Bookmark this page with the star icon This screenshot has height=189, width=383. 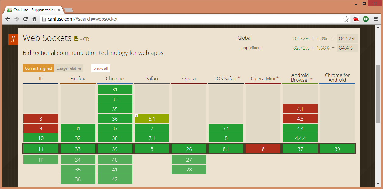[x=346, y=19]
